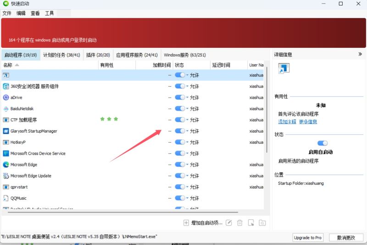
Task: Select the shortcut icon in the unnamed first row
Action: (x=6, y=75)
